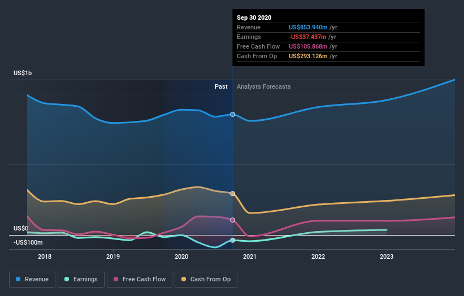Toggle the Revenue series legend button
The width and height of the screenshot is (464, 296).
(32, 280)
